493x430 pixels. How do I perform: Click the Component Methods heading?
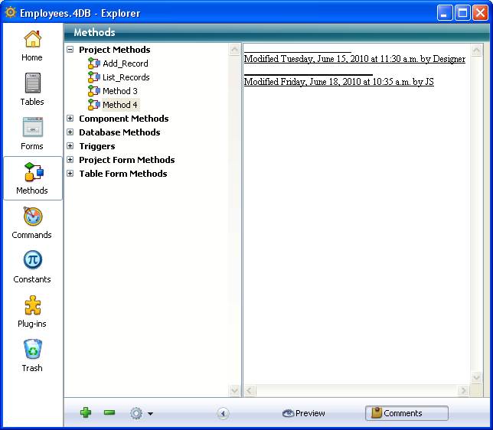123,119
